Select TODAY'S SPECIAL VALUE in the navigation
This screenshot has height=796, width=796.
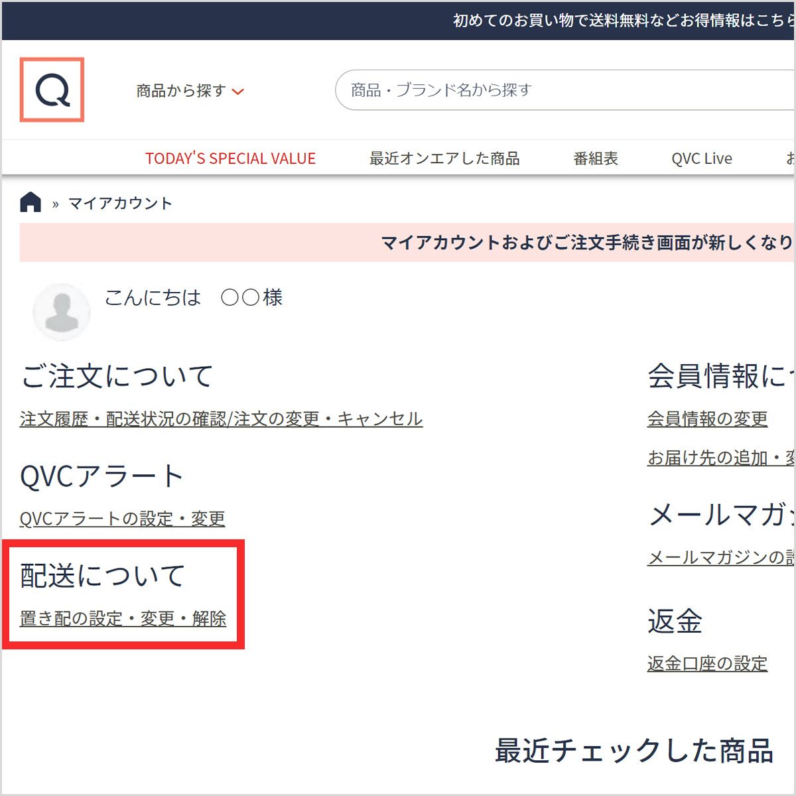tap(230, 158)
